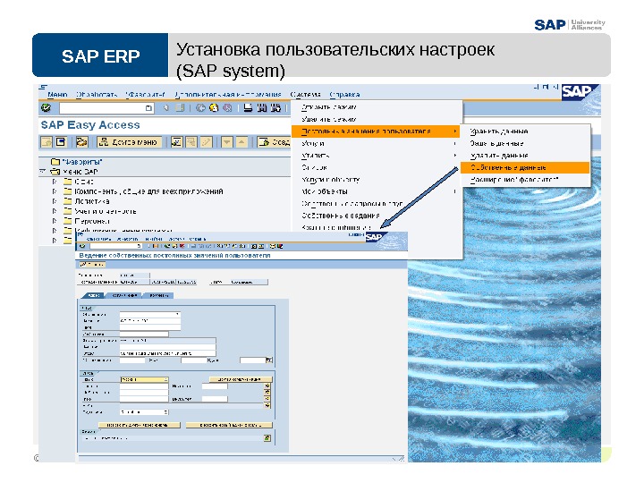Click the Print icon in the main toolbar
This screenshot has height=483, width=644.
248,108
